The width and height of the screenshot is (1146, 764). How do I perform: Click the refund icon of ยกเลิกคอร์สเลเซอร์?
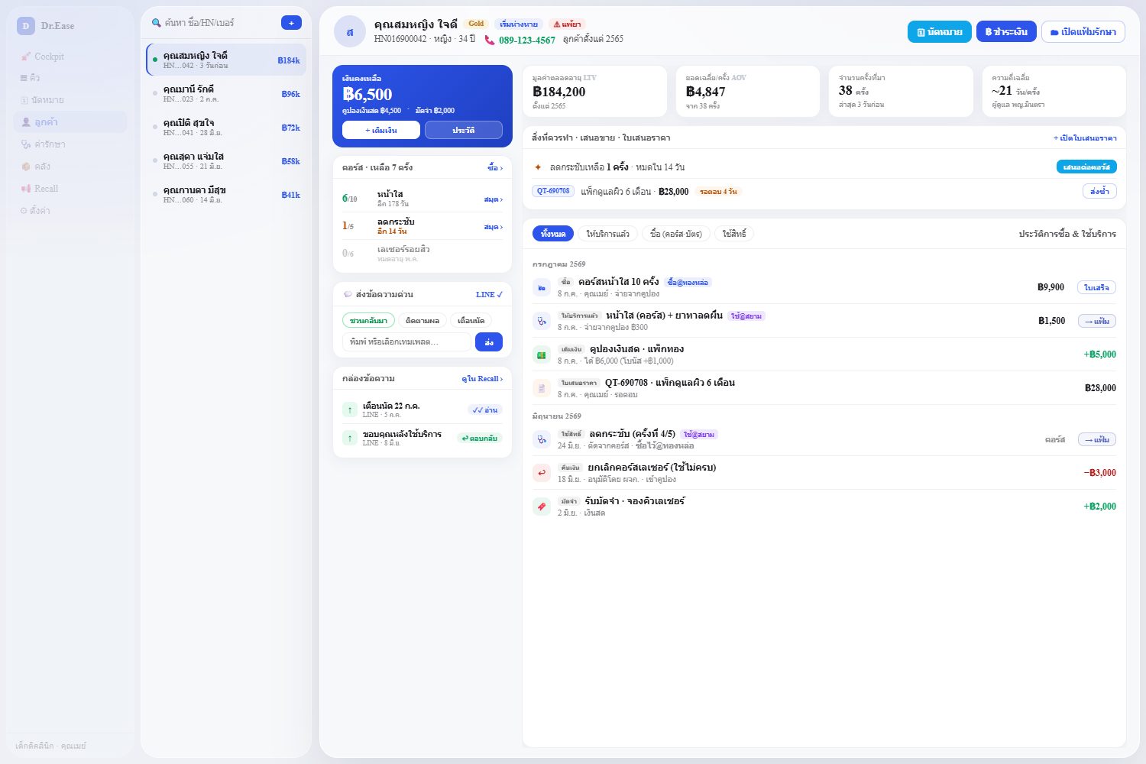(x=542, y=474)
